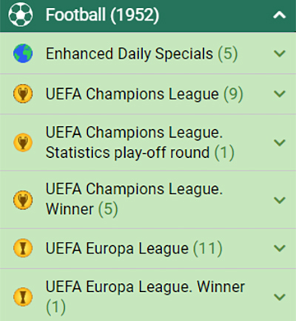Click trophy icon beside Champions League Winner
296x321 pixels.
pyautogui.click(x=23, y=200)
